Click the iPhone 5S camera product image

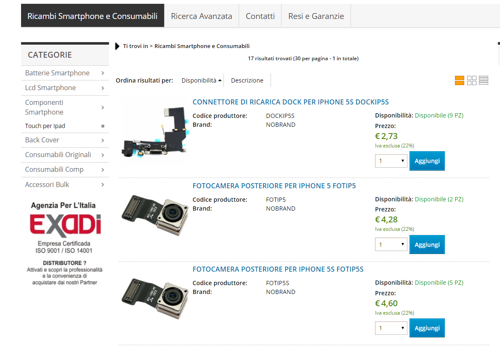(x=155, y=299)
